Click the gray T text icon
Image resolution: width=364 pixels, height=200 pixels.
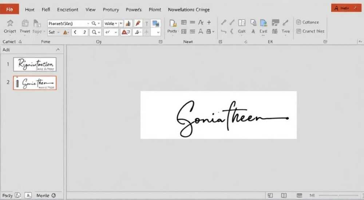146,23
